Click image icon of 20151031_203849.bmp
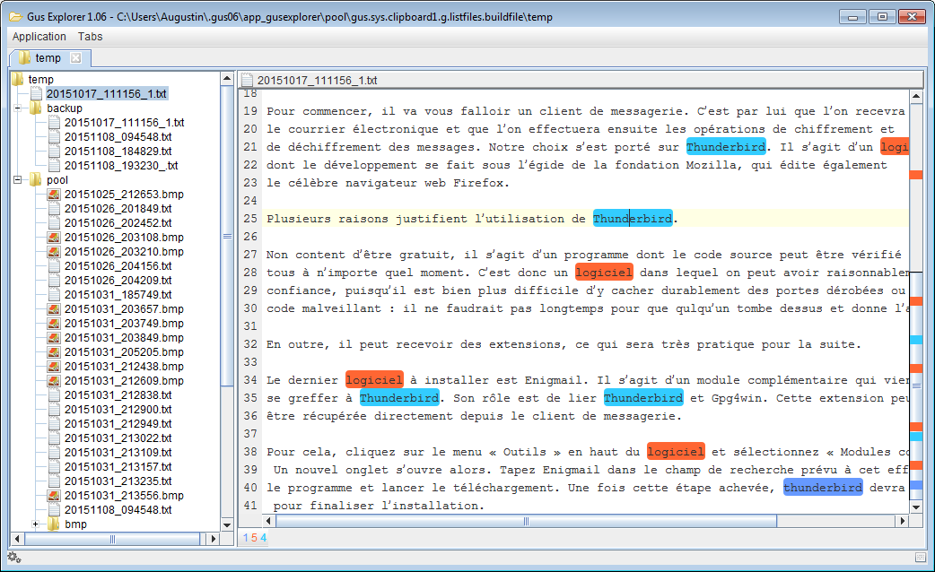Viewport: 935px width, 572px height. click(x=54, y=337)
